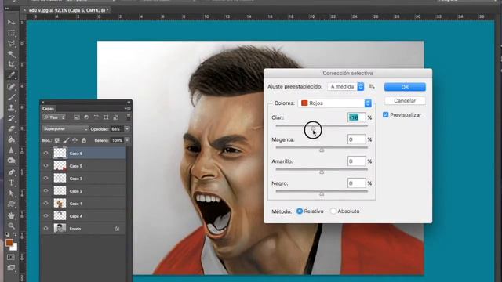Hide layer Capa 2
Viewport: 502px width, 282px height.
[45, 190]
